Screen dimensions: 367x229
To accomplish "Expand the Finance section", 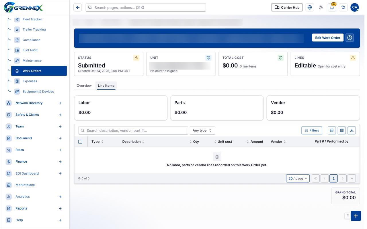I will coord(60,162).
